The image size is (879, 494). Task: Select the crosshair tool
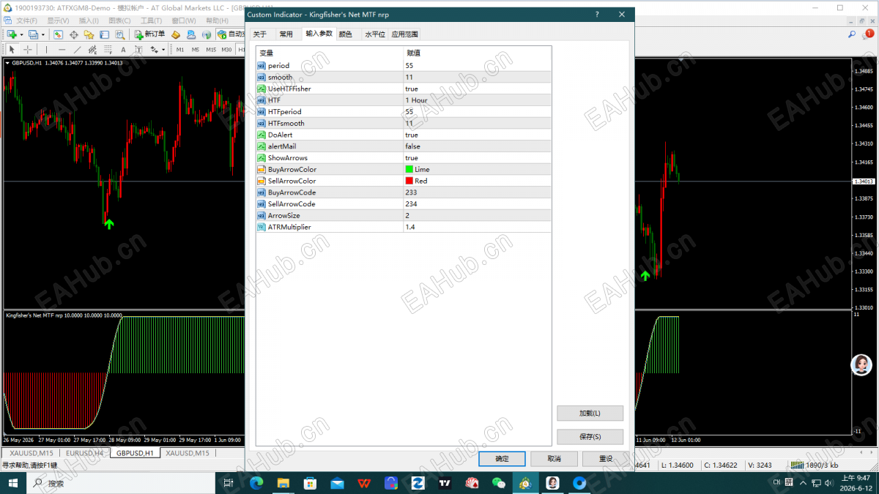[28, 50]
